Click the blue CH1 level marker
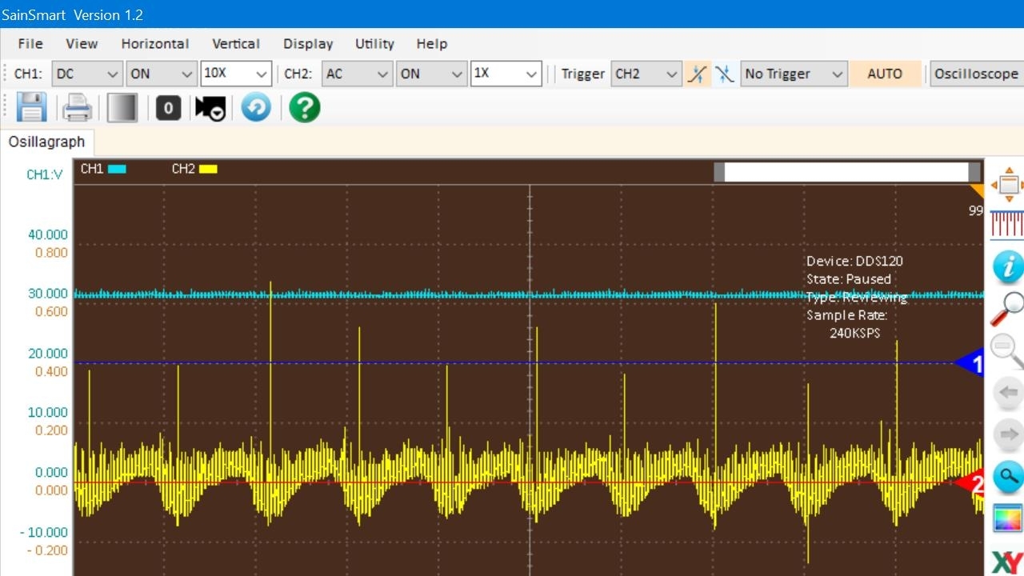Viewport: 1024px width, 576px height. click(970, 363)
